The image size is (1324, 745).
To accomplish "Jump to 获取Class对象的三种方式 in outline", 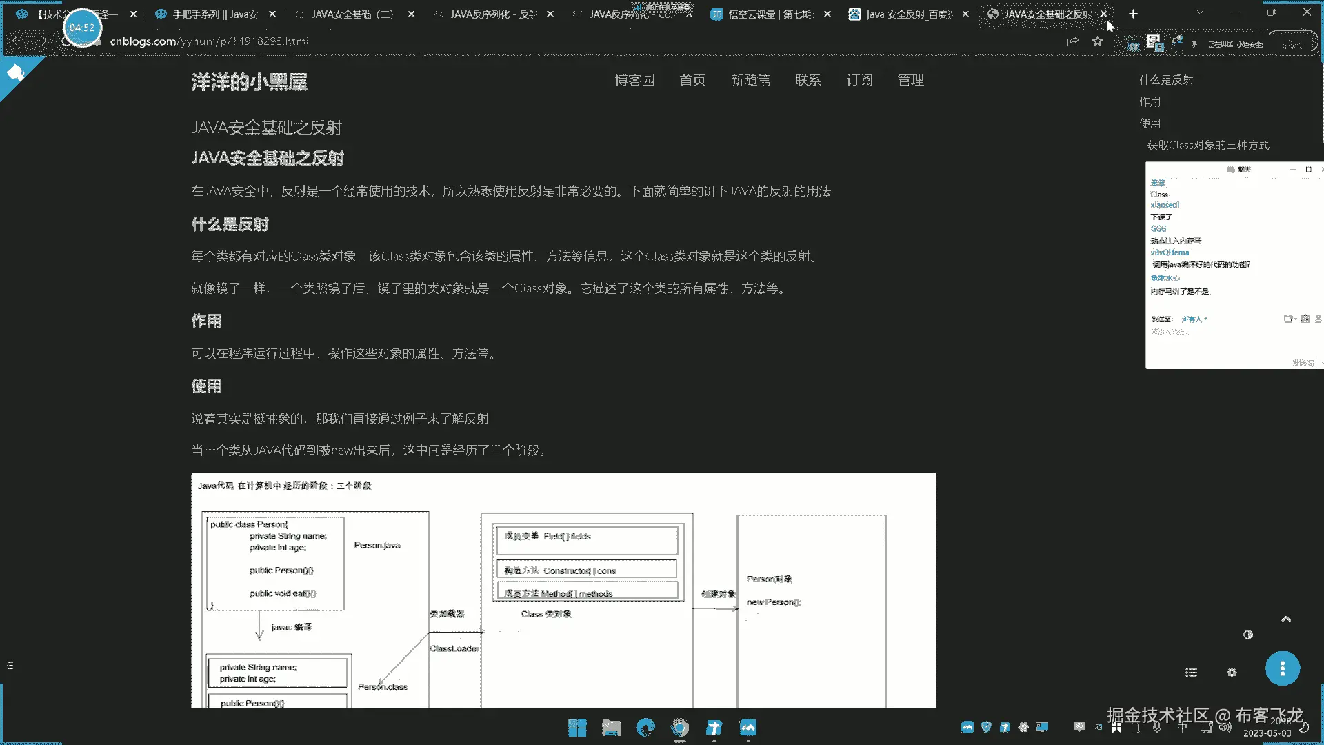I will [1207, 145].
